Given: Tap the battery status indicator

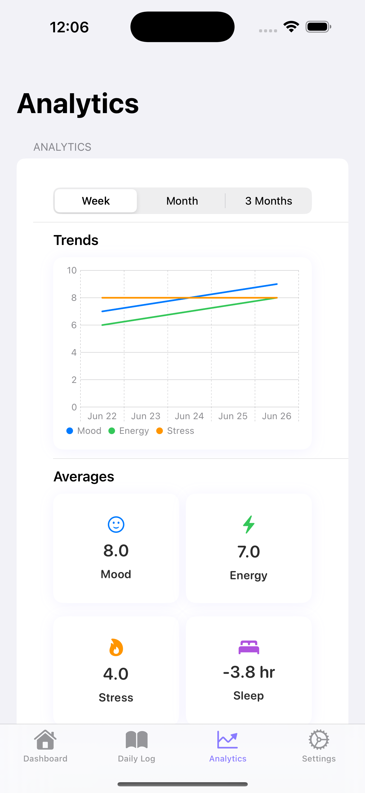Looking at the screenshot, I should pos(318,27).
